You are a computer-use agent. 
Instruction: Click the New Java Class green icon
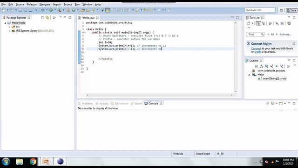(74, 10)
